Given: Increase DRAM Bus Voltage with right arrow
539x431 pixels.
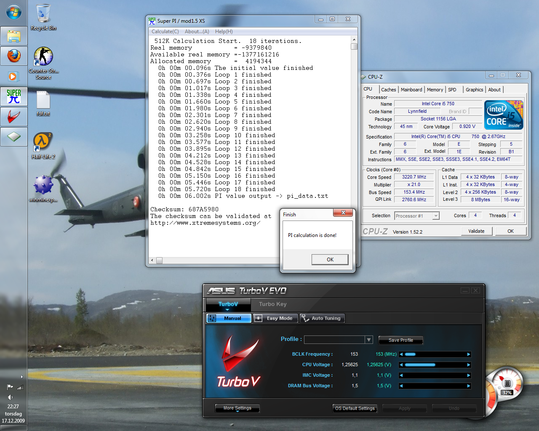Looking at the screenshot, I should coord(469,386).
